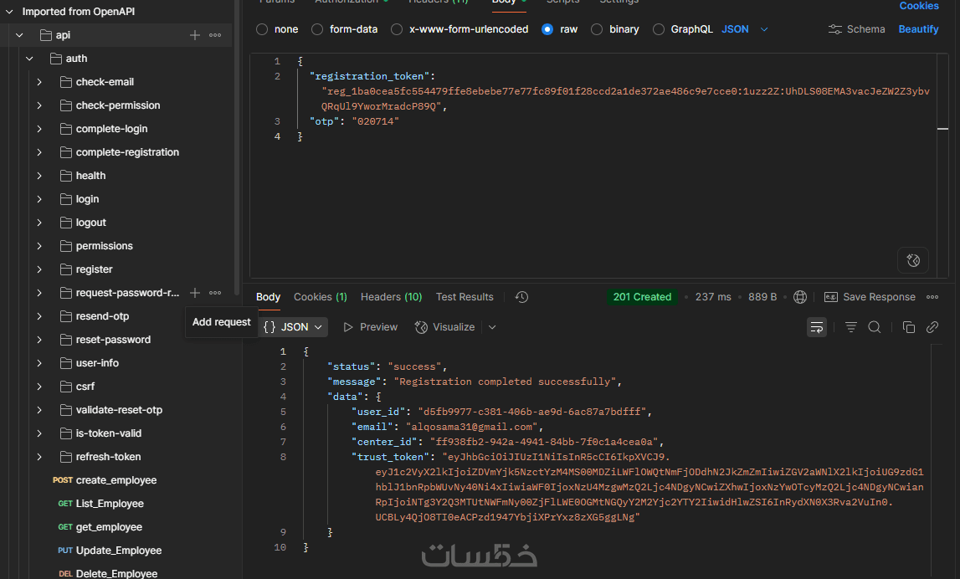The width and height of the screenshot is (960, 579).
Task: Search within the response body
Action: point(875,327)
